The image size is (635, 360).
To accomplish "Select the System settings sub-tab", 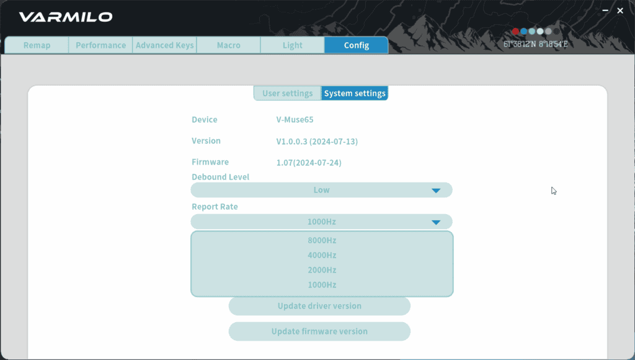I will pyautogui.click(x=355, y=93).
